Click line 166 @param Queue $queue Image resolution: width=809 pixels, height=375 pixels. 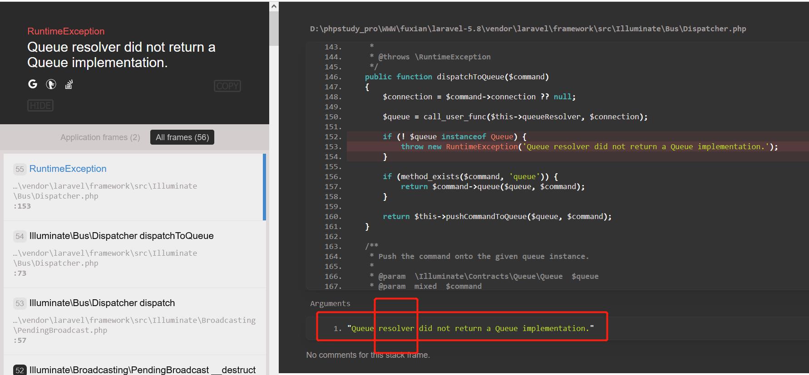(x=484, y=276)
